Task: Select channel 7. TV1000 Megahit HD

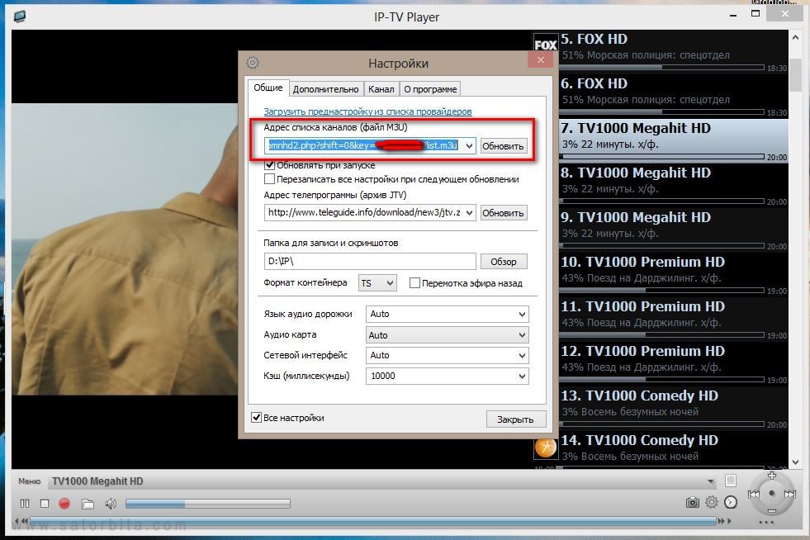Action: coord(673,141)
